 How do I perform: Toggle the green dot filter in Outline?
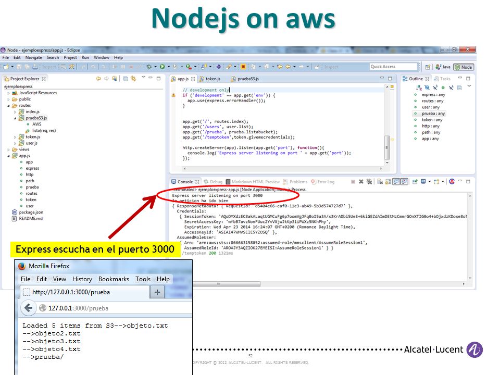[x=443, y=87]
